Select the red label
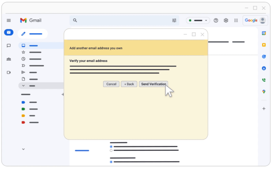Viewport: 273px width, 169px height. coord(23,123)
